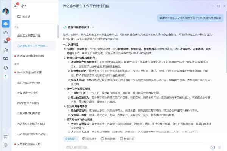Open the bookmark icon near sidebar bottom
Screen dimensions: 227x151
pos(6,137)
